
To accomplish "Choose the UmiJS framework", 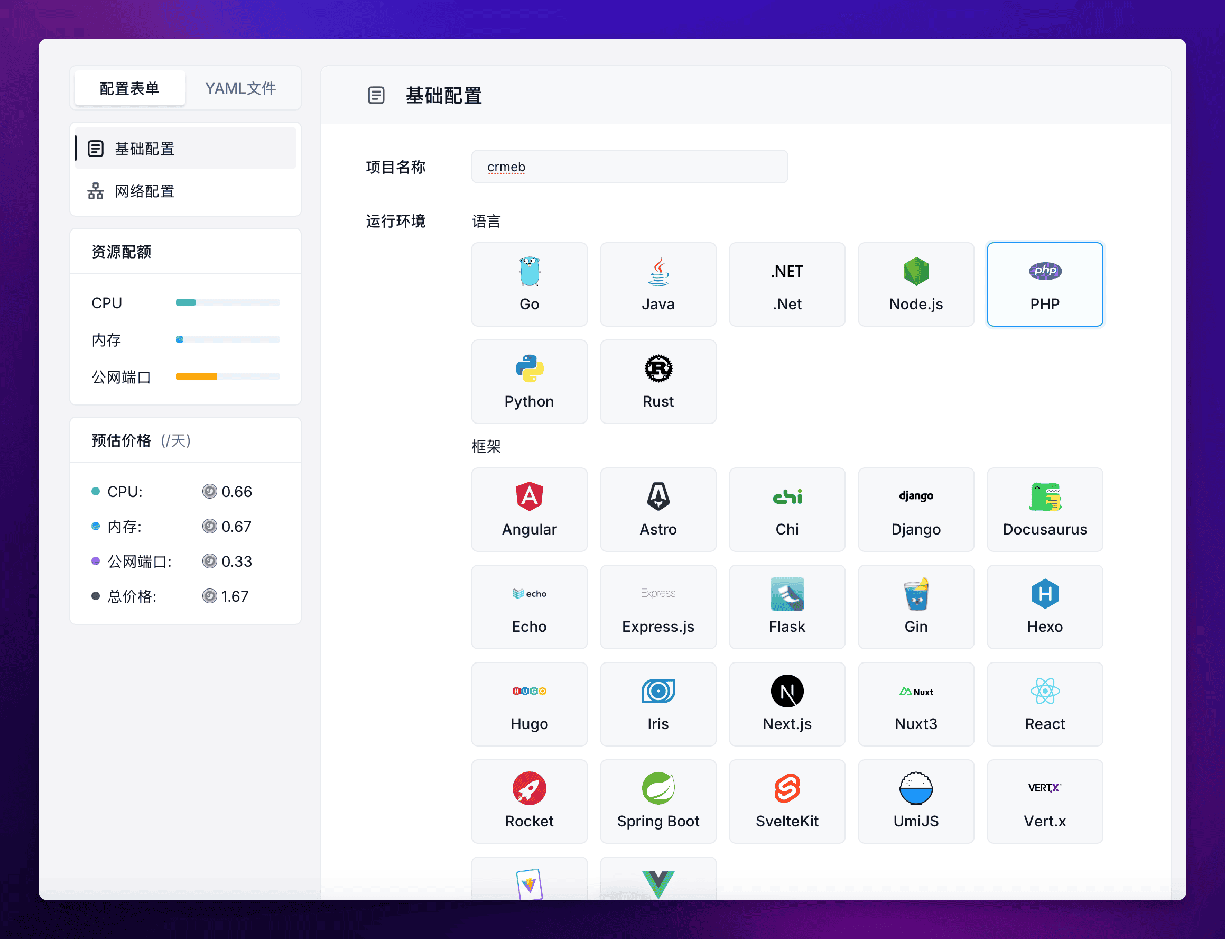I will coord(916,802).
